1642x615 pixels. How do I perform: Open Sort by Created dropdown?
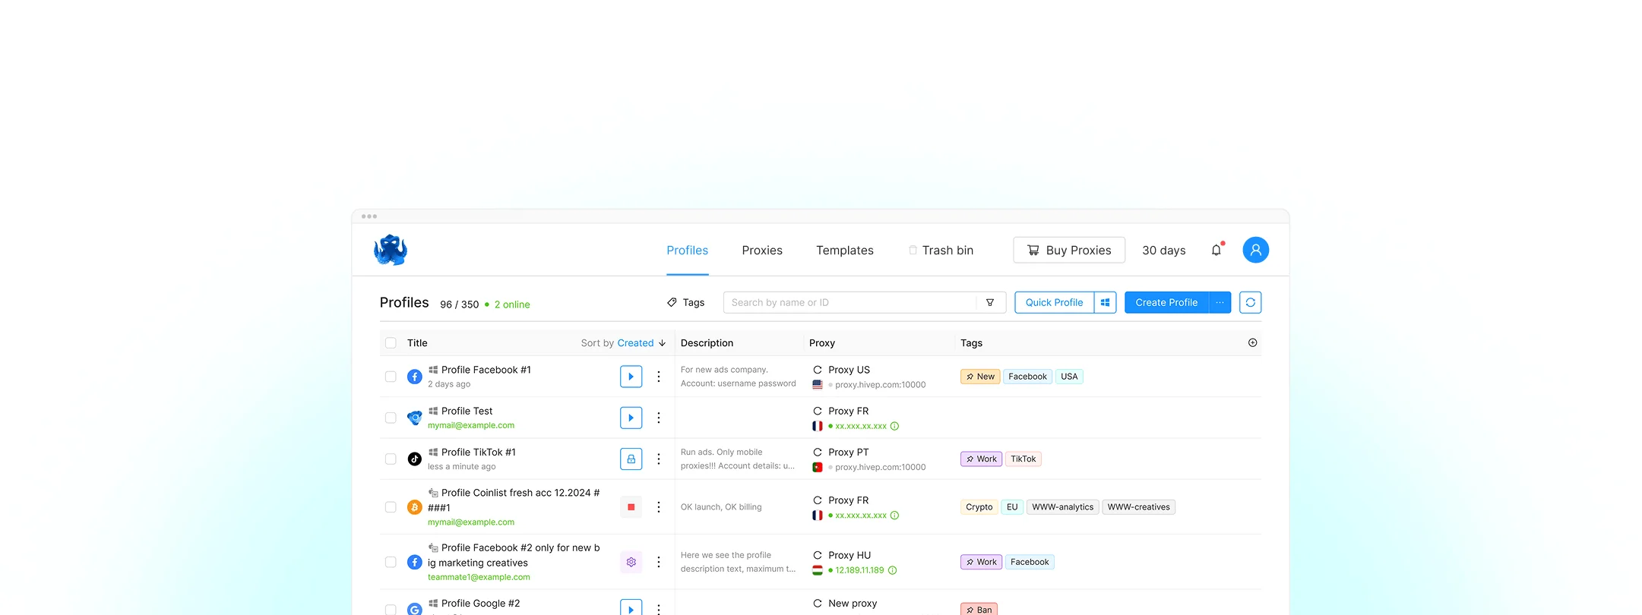pyautogui.click(x=623, y=343)
